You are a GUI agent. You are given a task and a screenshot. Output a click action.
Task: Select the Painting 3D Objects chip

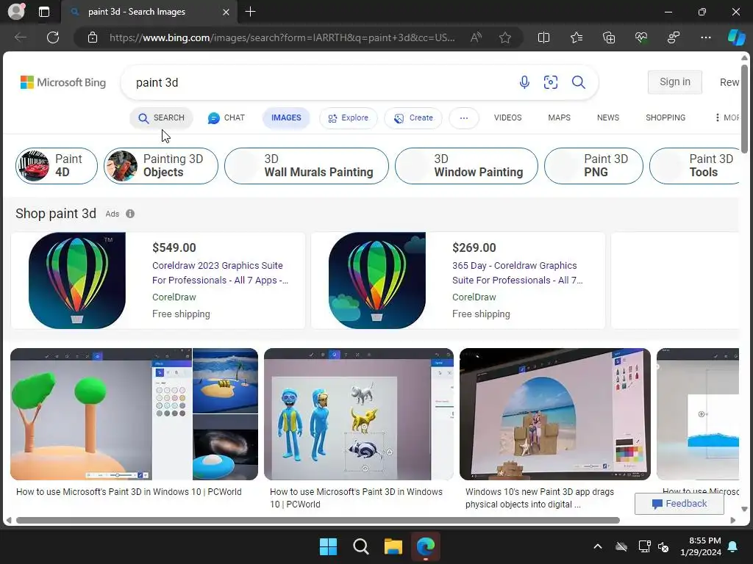point(161,166)
